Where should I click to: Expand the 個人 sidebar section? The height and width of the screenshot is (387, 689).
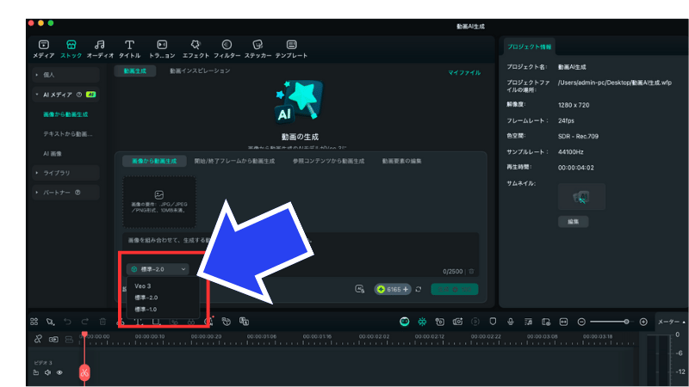tap(65, 75)
